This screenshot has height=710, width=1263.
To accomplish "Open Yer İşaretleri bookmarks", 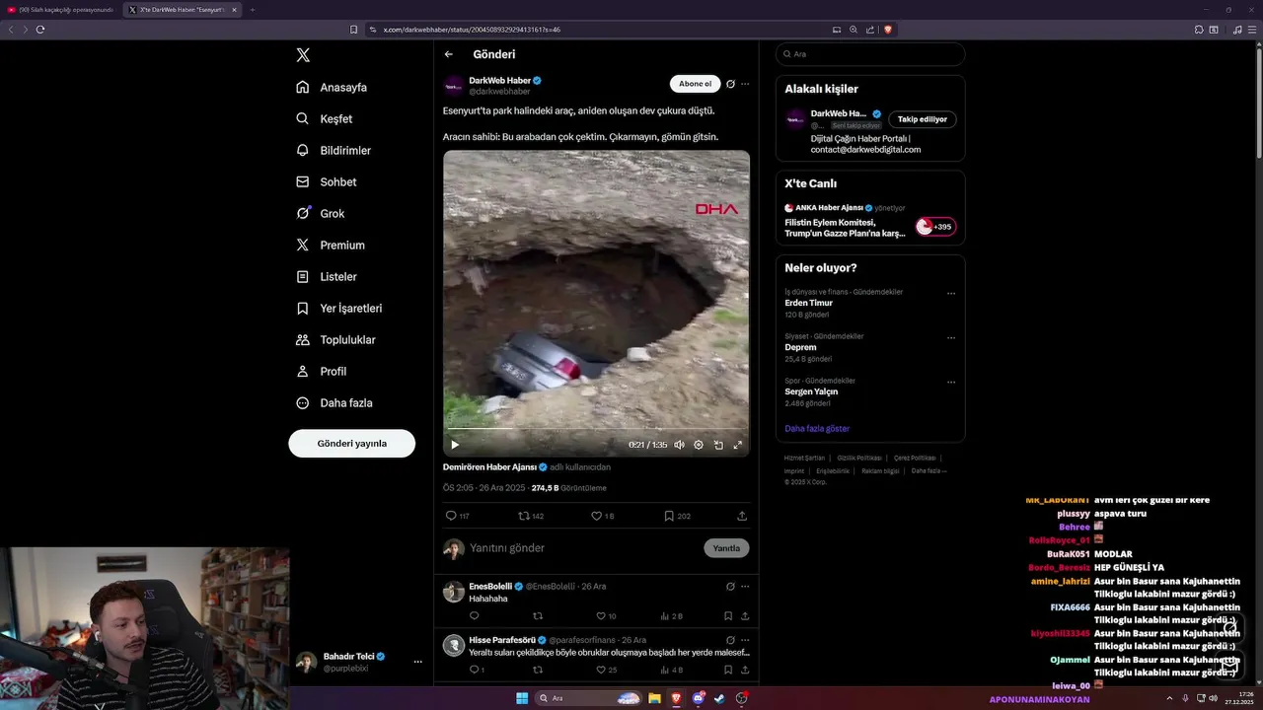I will pos(338,308).
